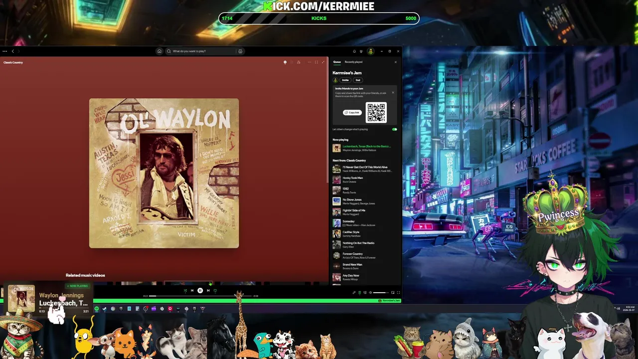Viewport: 638px width, 359px height.
Task: Open the user profile avatar menu
Action: point(370,51)
